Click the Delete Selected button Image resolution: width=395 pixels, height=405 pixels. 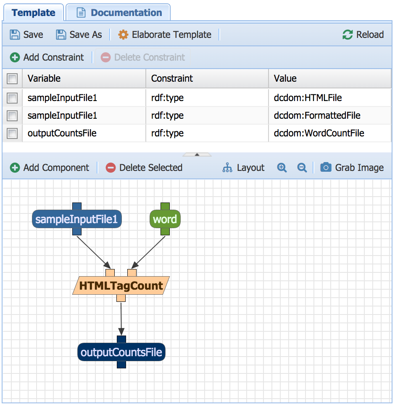point(144,168)
